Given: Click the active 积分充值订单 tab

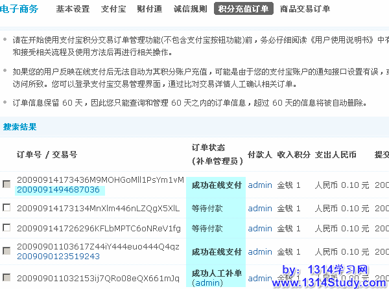Looking at the screenshot, I should tap(243, 9).
